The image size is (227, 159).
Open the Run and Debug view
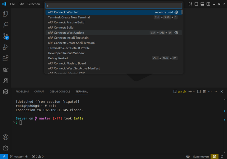point(6,47)
